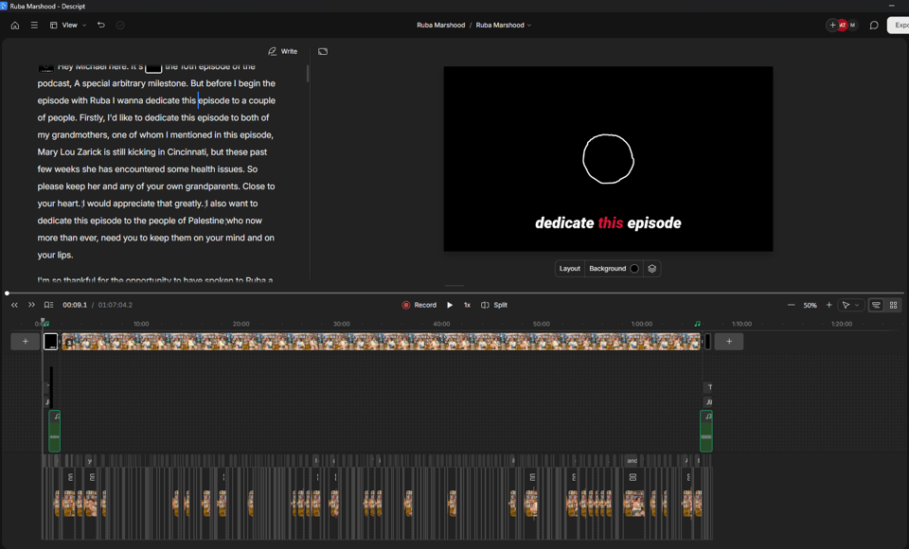Open the selection tool dropdown
Image resolution: width=909 pixels, height=549 pixels.
point(850,305)
